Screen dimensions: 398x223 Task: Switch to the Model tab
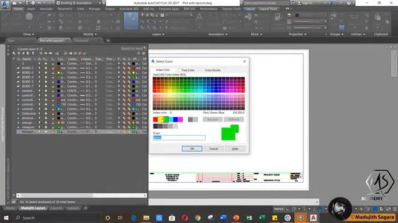(11, 208)
